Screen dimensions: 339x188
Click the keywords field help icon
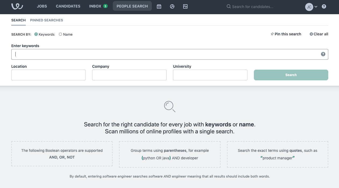pos(323,54)
